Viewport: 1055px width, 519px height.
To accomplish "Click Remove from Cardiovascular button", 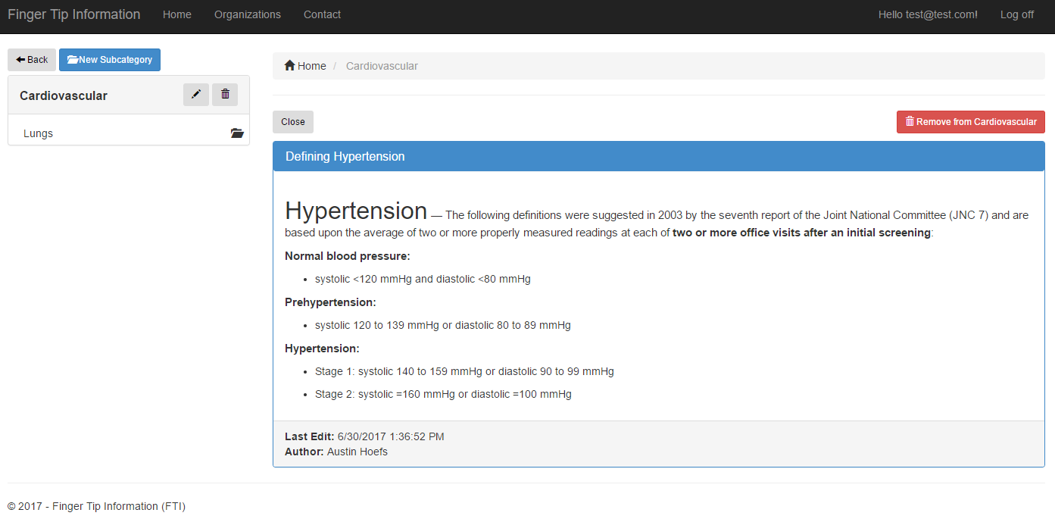I will point(970,122).
